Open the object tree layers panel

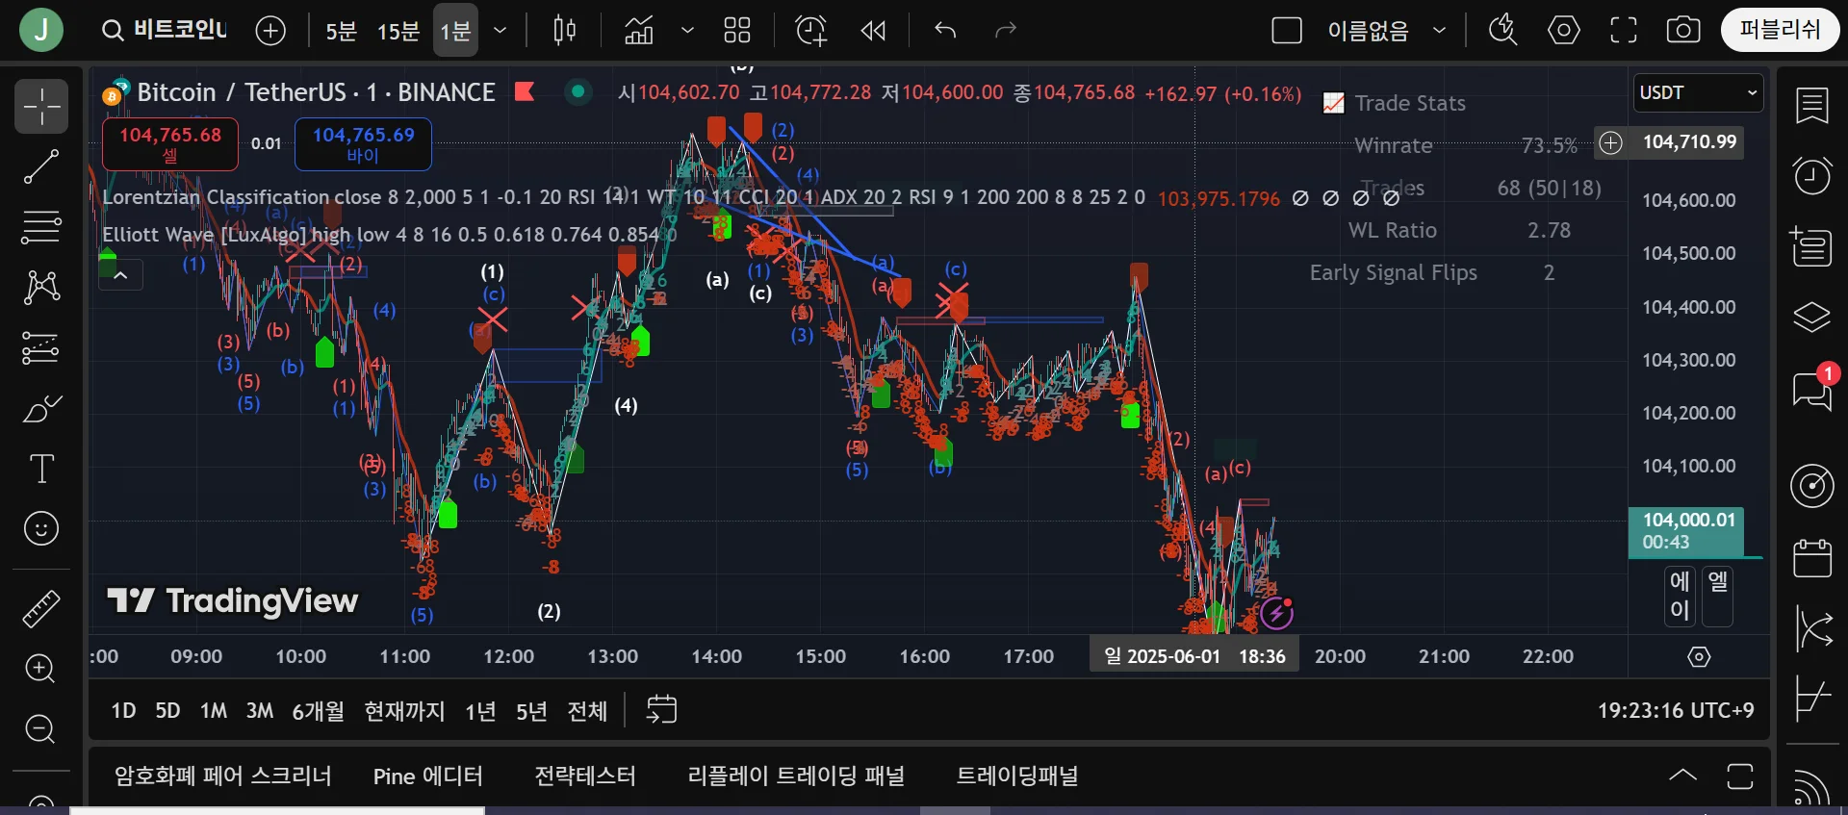1812,317
